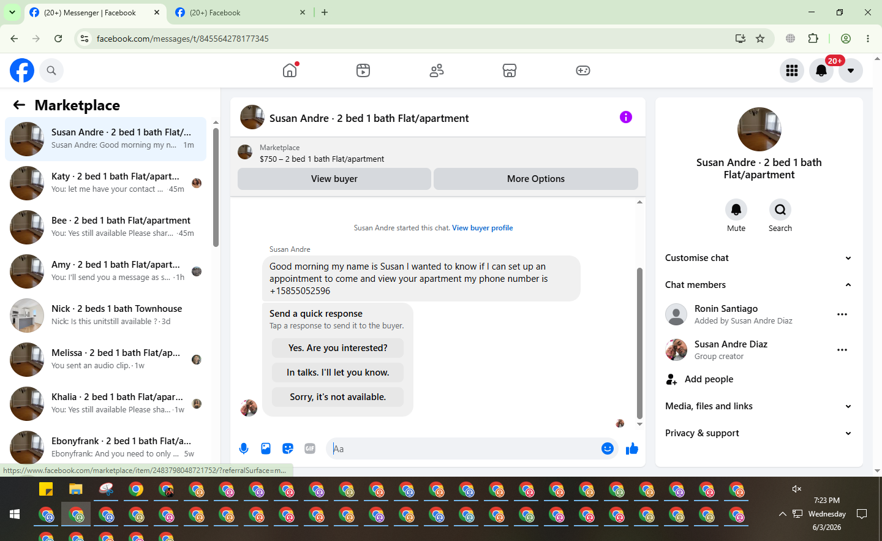
Task: Open View buyer profile link
Action: [483, 228]
